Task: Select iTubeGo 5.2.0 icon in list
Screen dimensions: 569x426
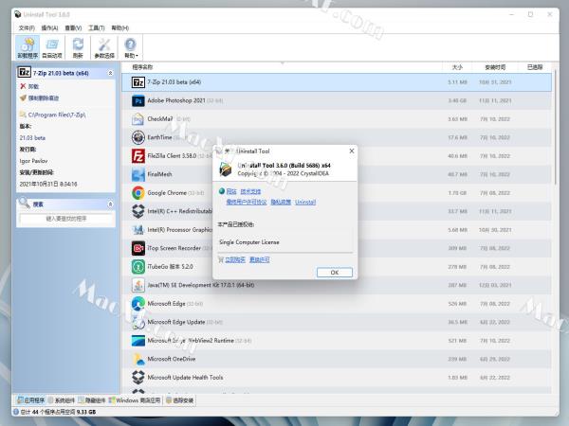Action: click(x=138, y=267)
